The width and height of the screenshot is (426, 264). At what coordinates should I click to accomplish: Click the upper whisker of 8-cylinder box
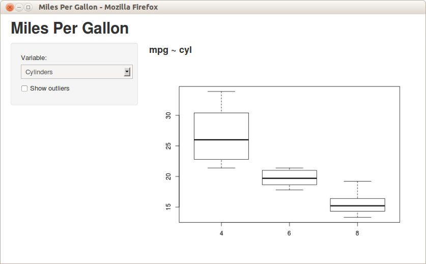[x=357, y=190]
